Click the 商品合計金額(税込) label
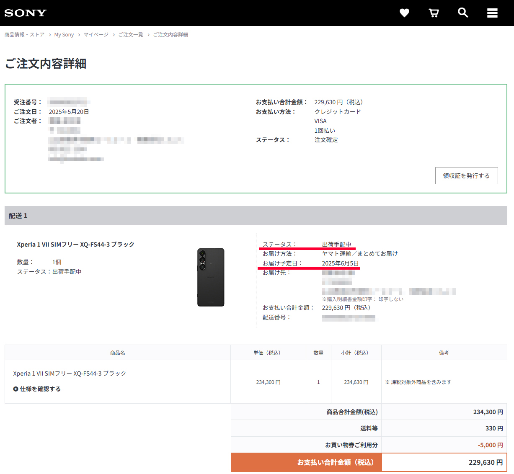Viewport: 514px width, 474px height. (x=352, y=412)
